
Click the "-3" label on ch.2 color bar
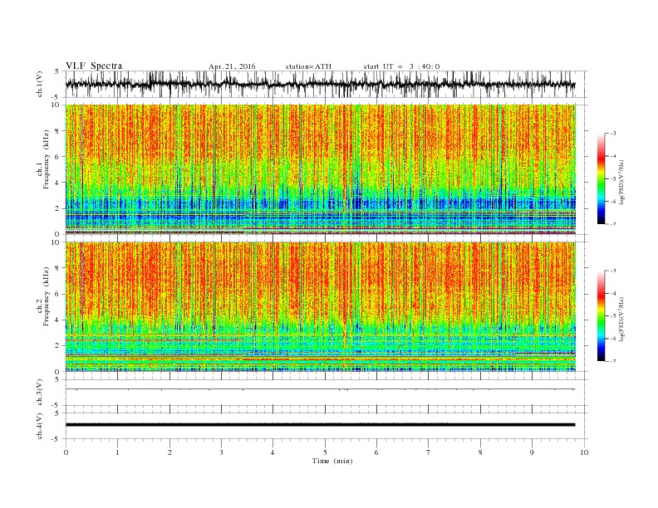[x=613, y=271]
